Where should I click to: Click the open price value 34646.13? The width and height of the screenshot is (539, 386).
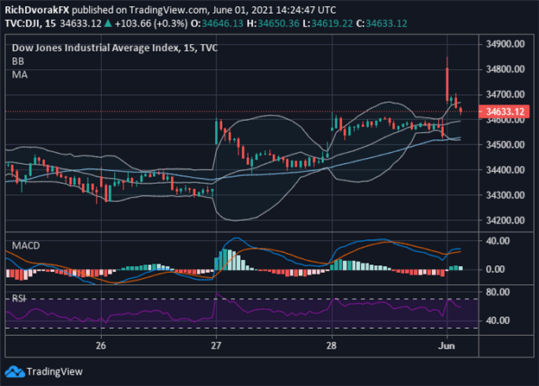pyautogui.click(x=222, y=23)
